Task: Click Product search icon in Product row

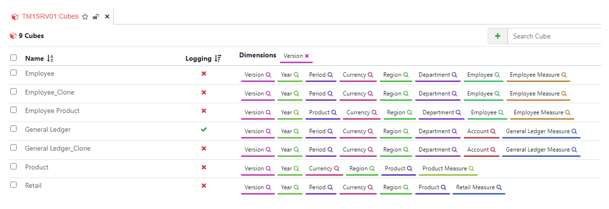Action: (409, 169)
